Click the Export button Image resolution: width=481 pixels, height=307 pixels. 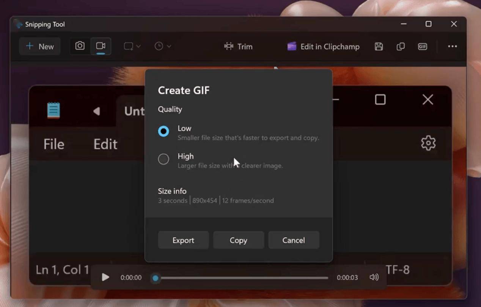pyautogui.click(x=183, y=240)
